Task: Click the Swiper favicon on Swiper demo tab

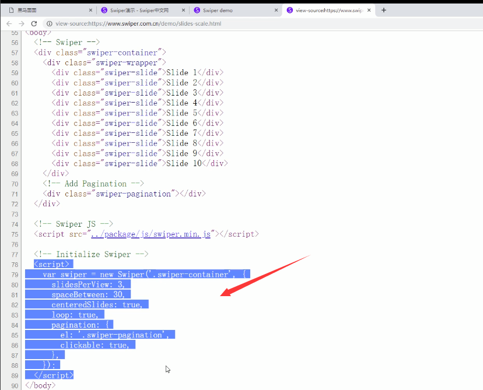Action: tap(197, 10)
